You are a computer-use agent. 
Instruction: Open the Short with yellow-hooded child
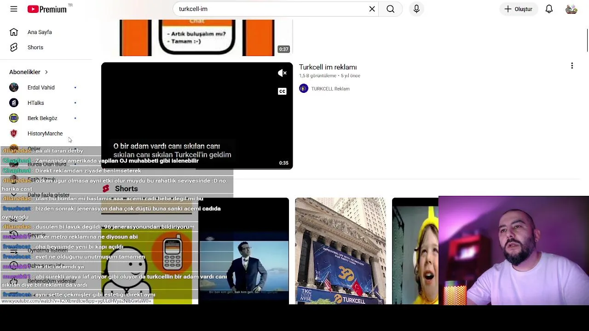pos(415,251)
